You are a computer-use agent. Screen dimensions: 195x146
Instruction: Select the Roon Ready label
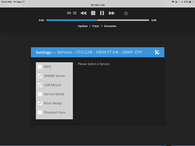53,103
